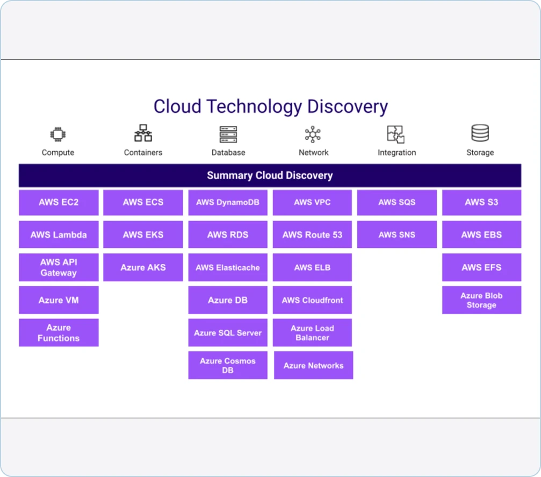
Task: Open the AWS Lambda tile
Action: (x=59, y=235)
